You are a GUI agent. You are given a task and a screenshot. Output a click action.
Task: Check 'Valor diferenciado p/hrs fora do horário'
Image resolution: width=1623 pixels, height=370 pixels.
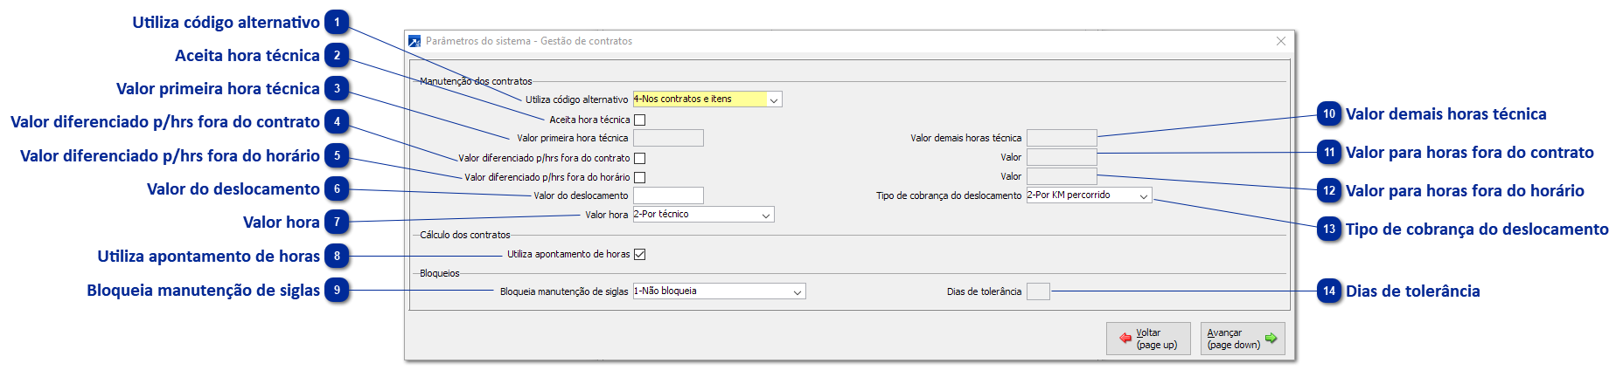(639, 178)
